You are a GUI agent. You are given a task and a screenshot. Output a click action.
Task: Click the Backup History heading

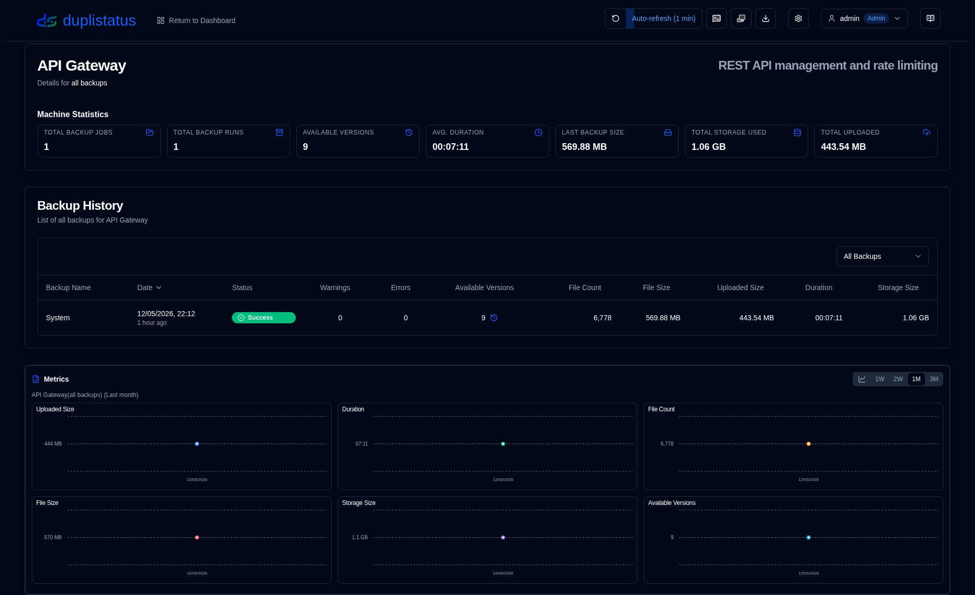coord(80,206)
